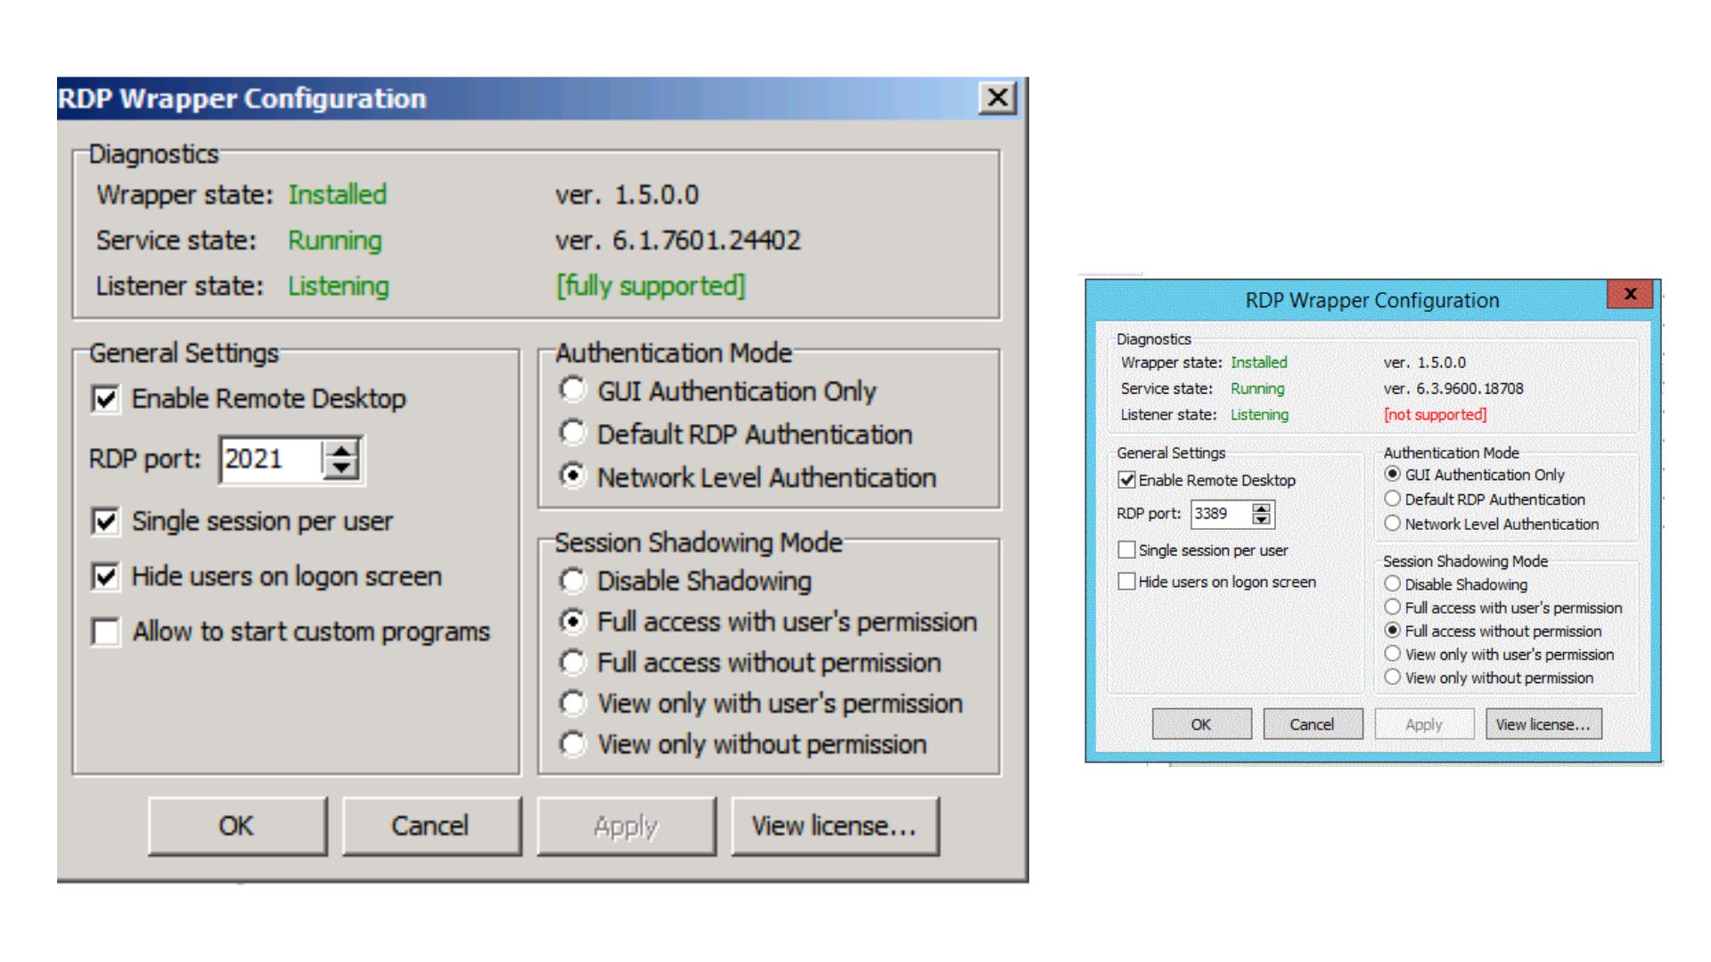Screen dimensions: 1711x962
Task: Choose Default RDP Authentication in left dialog
Action: tap(571, 433)
